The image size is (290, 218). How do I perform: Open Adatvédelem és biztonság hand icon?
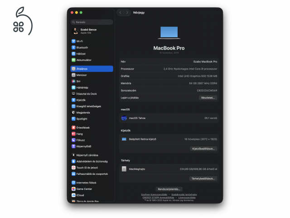[73, 162]
